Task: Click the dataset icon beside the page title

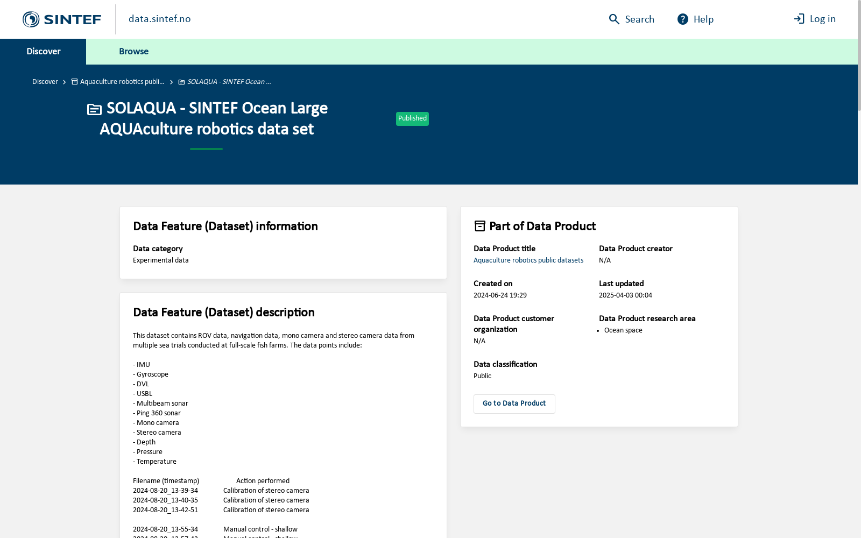Action: click(94, 109)
